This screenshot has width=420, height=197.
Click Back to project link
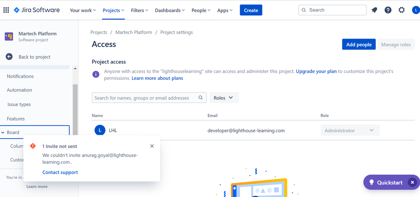coord(34,57)
